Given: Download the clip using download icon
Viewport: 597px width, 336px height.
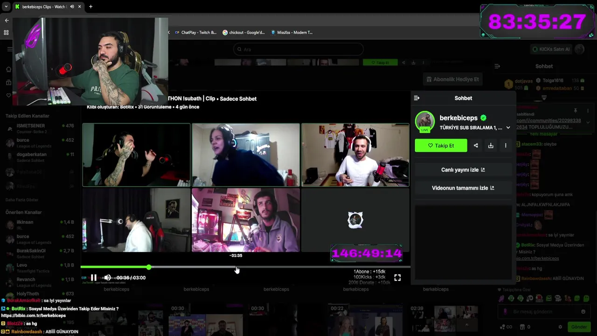Looking at the screenshot, I should [x=491, y=146].
